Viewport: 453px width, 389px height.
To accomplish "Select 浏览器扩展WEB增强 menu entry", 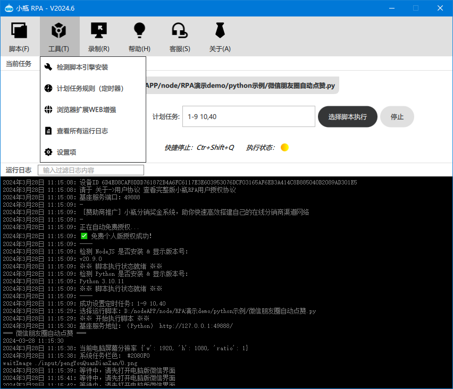I will 93,110.
